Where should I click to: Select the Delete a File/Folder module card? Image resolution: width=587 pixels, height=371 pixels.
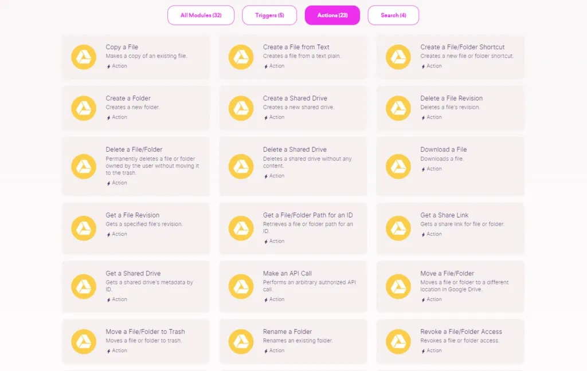[136, 167]
